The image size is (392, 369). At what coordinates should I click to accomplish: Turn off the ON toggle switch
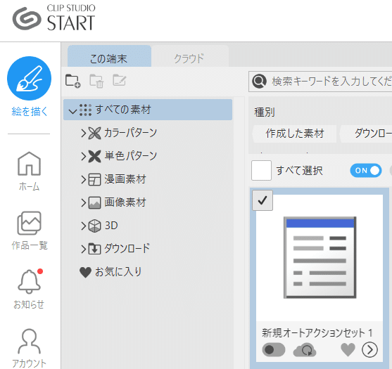pos(366,171)
